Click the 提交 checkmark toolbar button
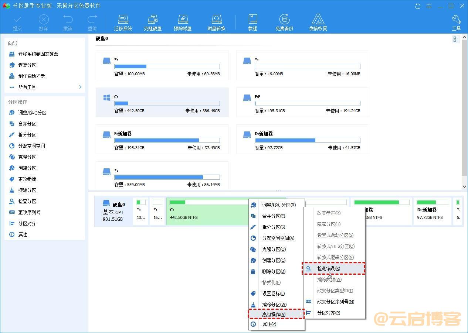The width and height of the screenshot is (468, 333). pyautogui.click(x=17, y=23)
